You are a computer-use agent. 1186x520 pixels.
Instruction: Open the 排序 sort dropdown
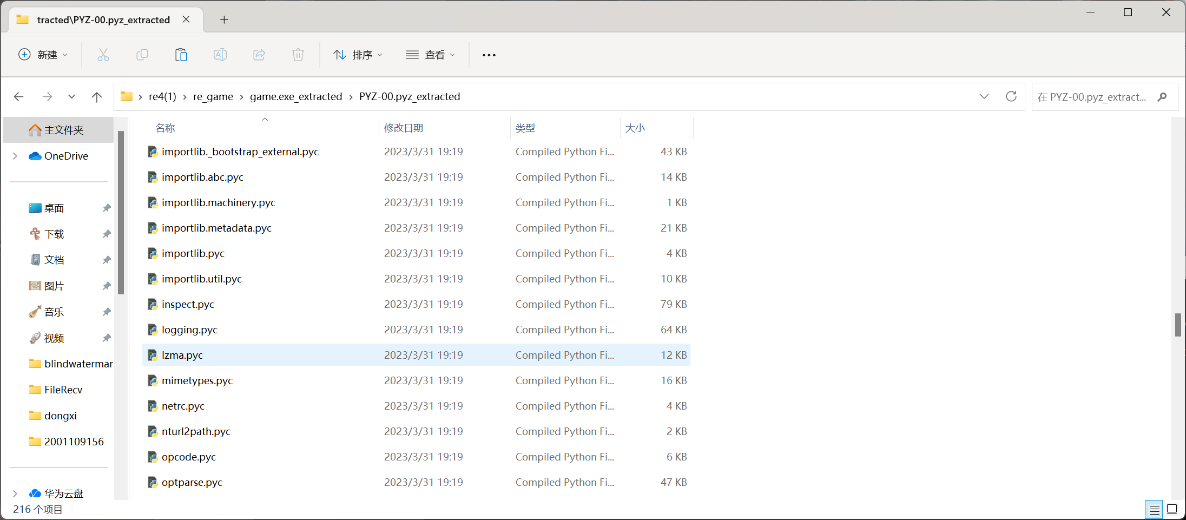pyautogui.click(x=358, y=55)
